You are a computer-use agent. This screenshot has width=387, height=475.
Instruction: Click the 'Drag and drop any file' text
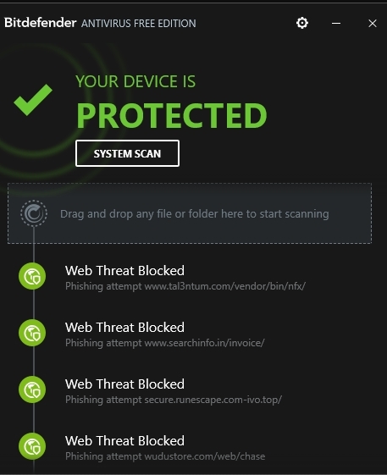(194, 214)
